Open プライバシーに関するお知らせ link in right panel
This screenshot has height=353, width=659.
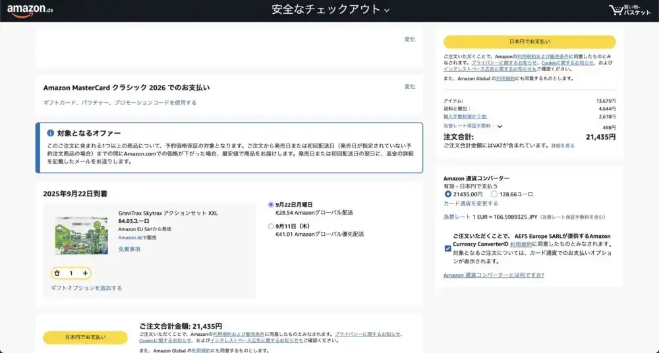pyautogui.click(x=504, y=63)
